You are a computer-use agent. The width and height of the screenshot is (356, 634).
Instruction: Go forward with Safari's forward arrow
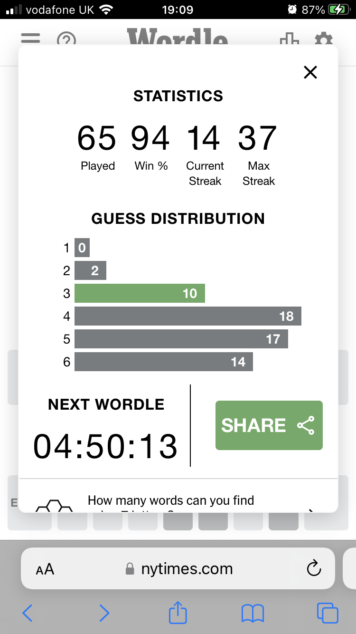point(104,613)
